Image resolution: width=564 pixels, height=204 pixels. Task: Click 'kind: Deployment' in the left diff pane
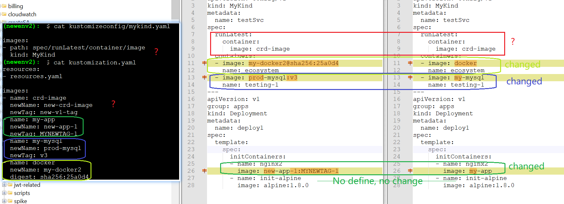coord(237,113)
